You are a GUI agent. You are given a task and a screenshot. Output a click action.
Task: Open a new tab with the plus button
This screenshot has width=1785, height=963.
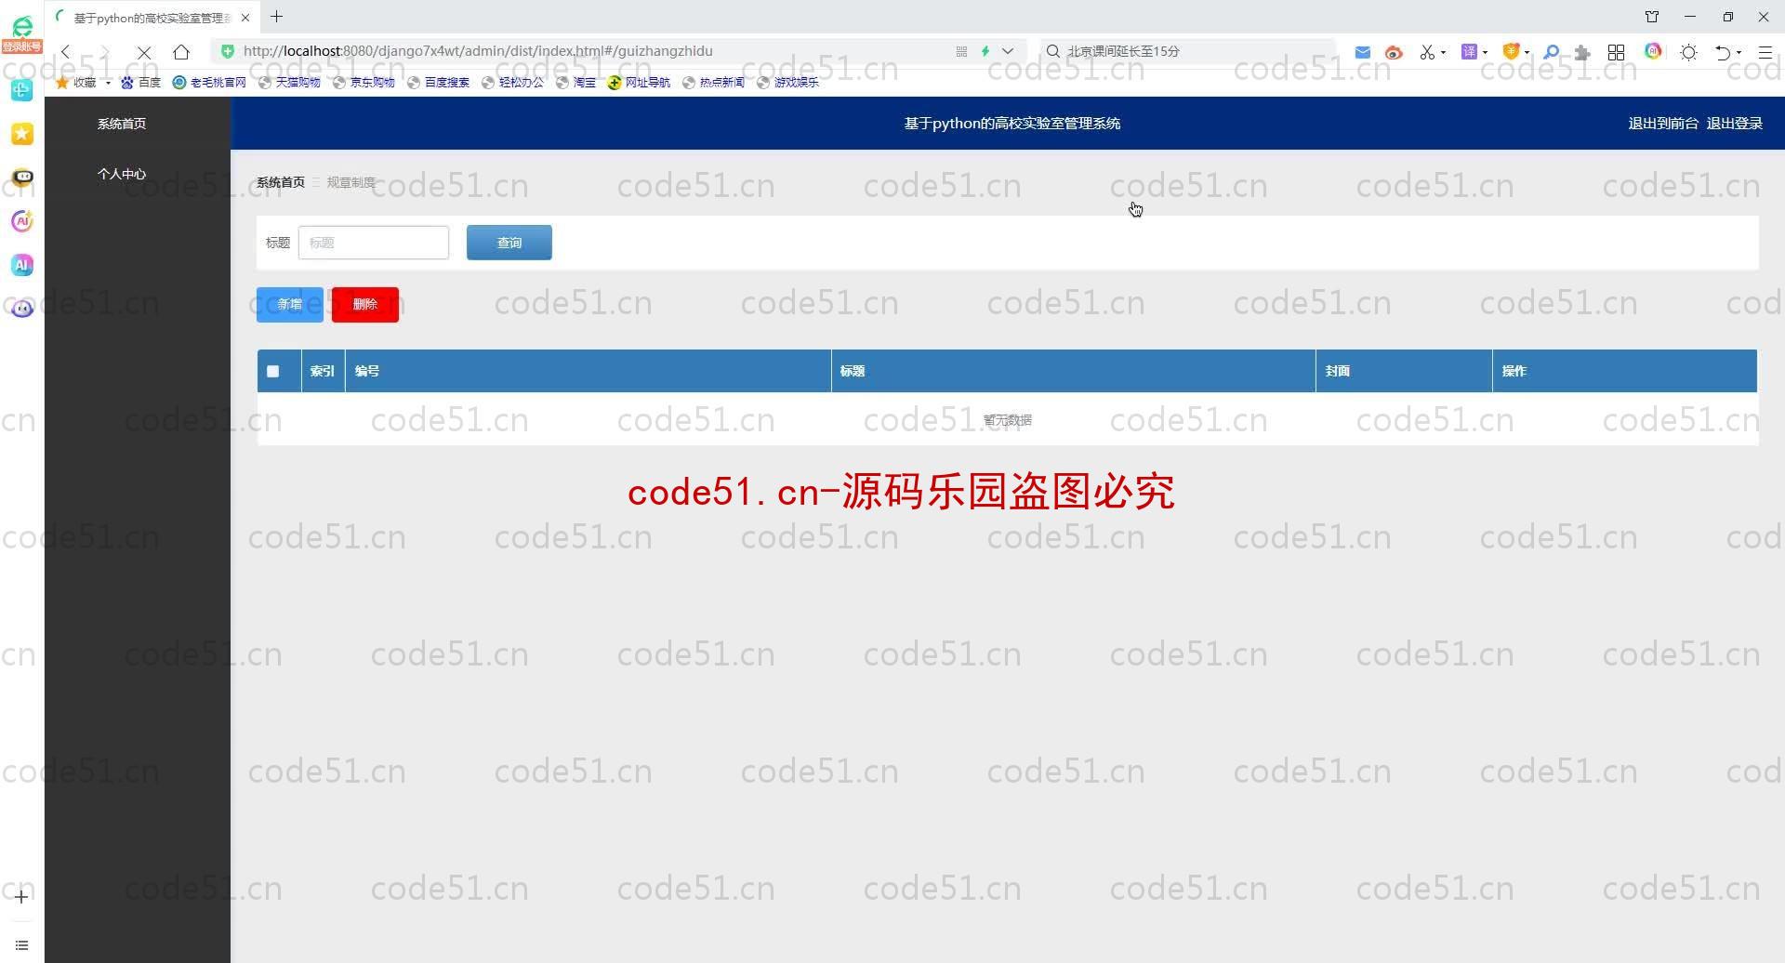(276, 17)
